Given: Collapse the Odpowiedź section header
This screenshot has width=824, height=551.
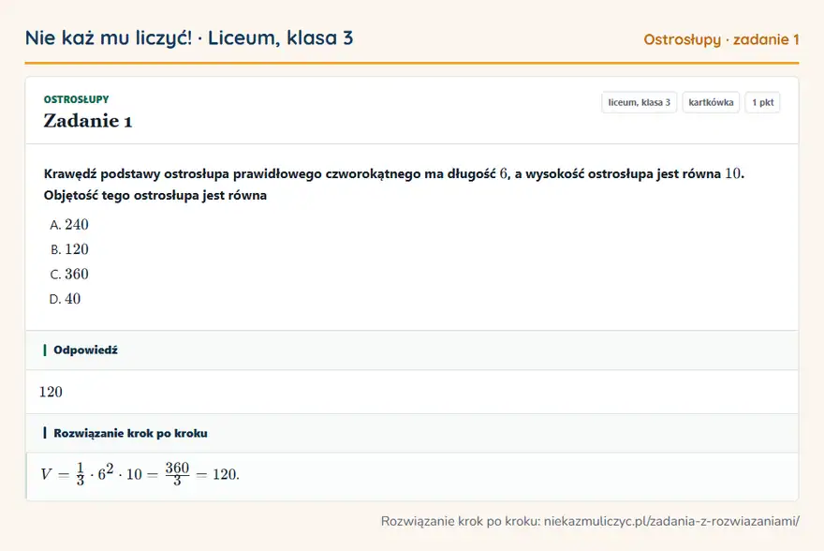Looking at the screenshot, I should 412,350.
